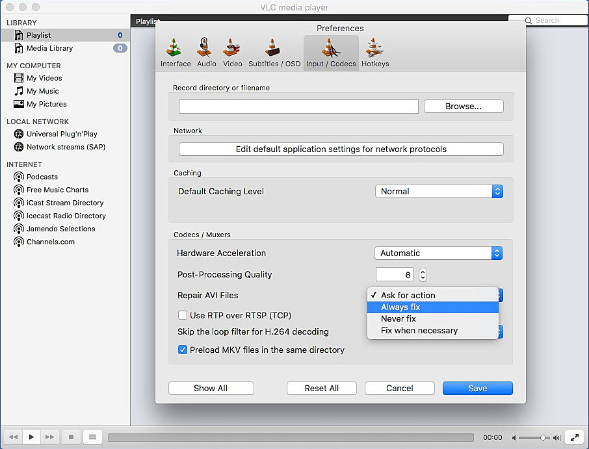Toggle the playlist view button
This screenshot has width=589, height=449.
click(x=92, y=437)
